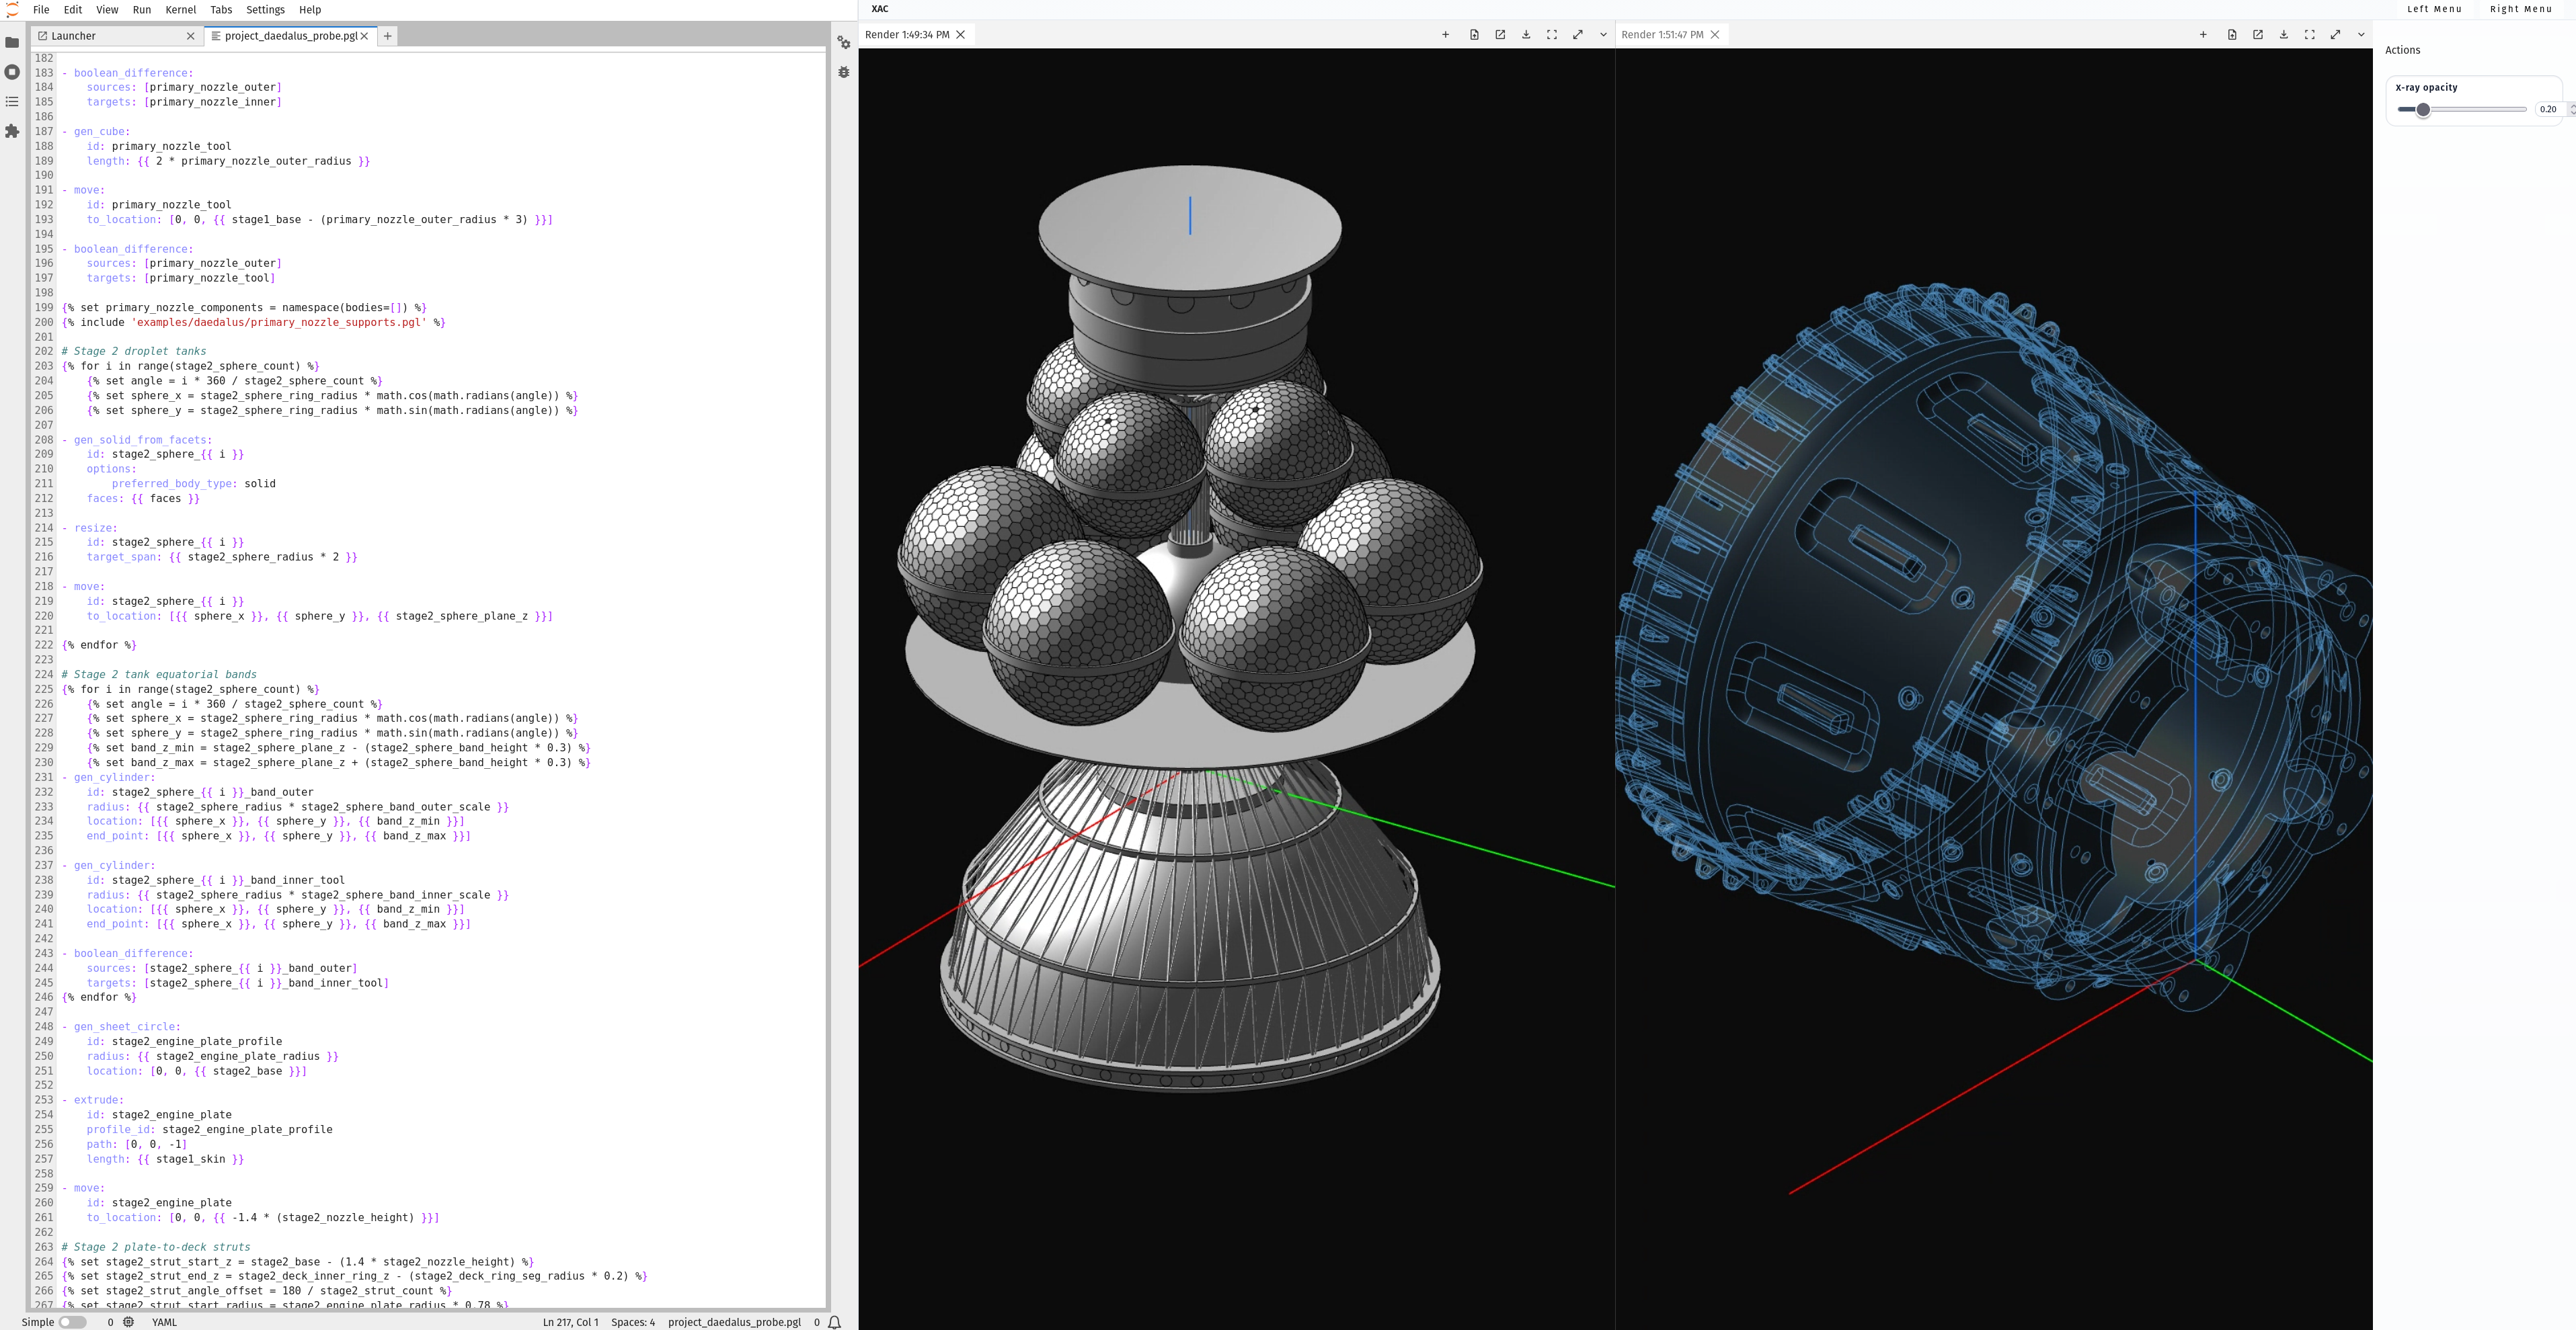Expand right render panel chevron menu
This screenshot has width=2576, height=1330.
click(2361, 35)
